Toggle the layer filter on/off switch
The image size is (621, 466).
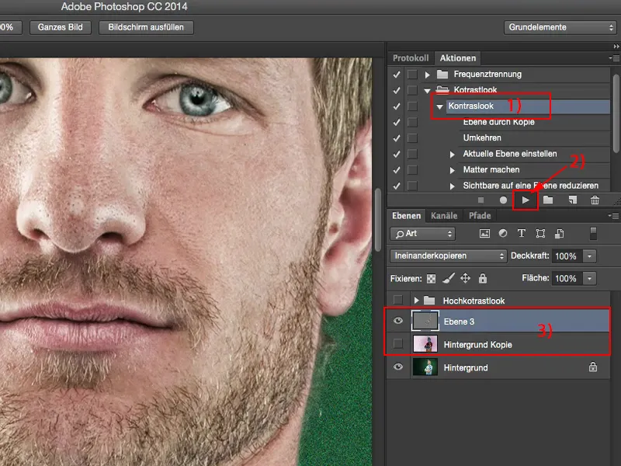(x=593, y=234)
